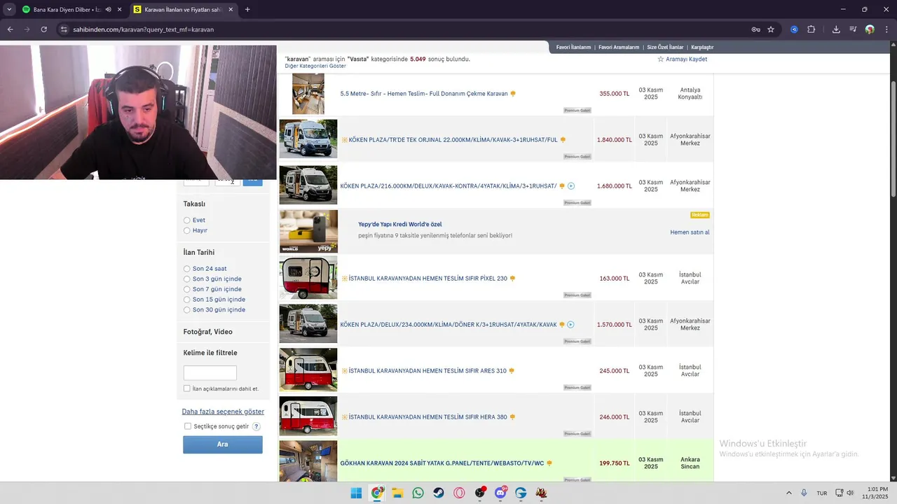Click Hemen satın al ad link
The width and height of the screenshot is (897, 504).
point(690,232)
